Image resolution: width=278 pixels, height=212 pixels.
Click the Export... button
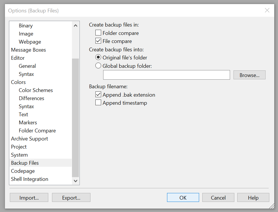tap(71, 198)
